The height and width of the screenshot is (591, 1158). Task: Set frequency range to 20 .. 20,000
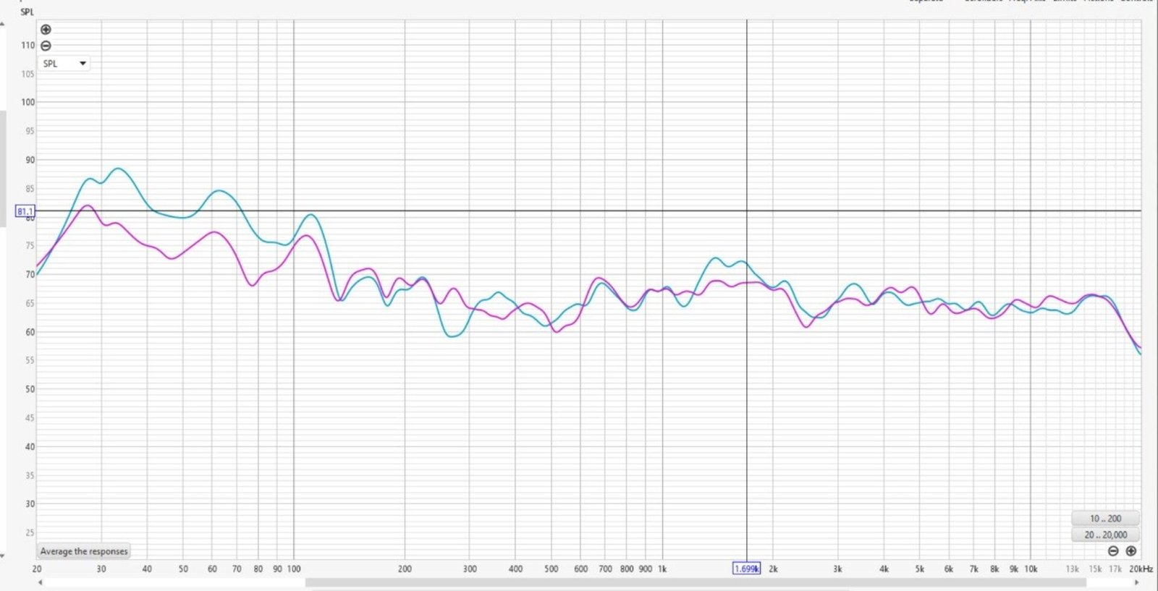click(1105, 535)
